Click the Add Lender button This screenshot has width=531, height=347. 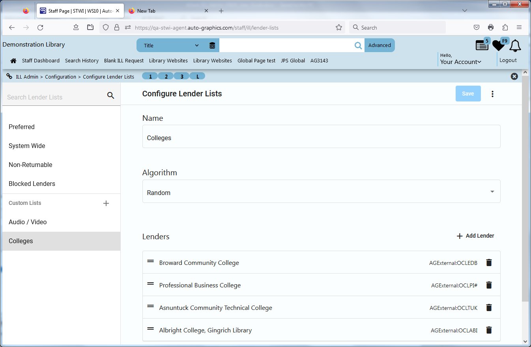[475, 236]
